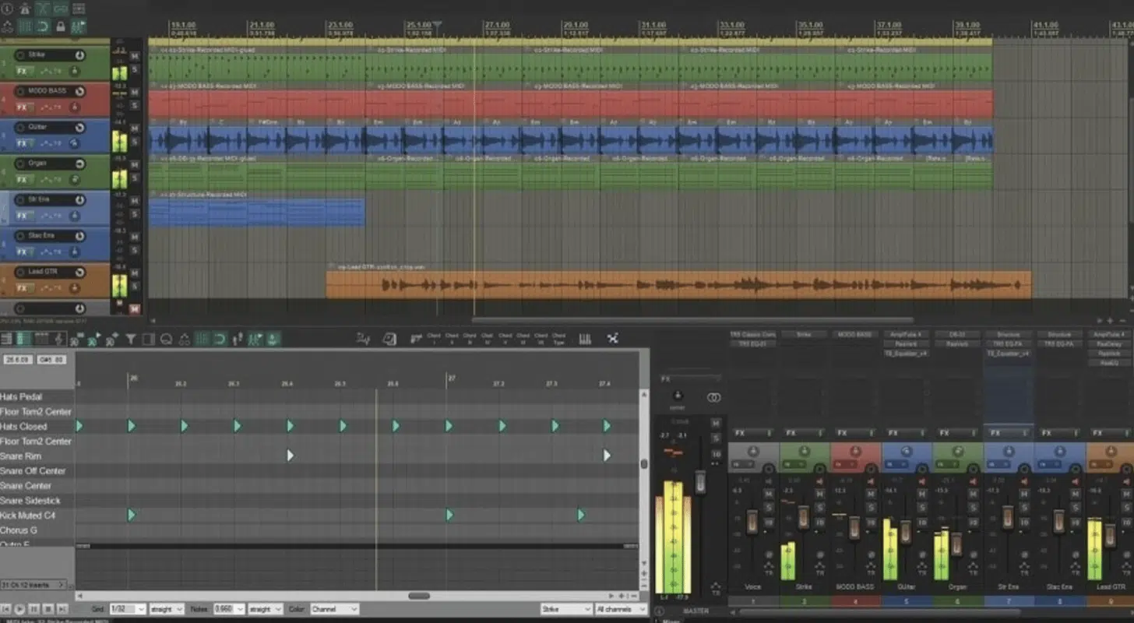Screen dimensions: 1134x623
Task: Click the Strike channel volume fader in mixer
Action: point(803,518)
